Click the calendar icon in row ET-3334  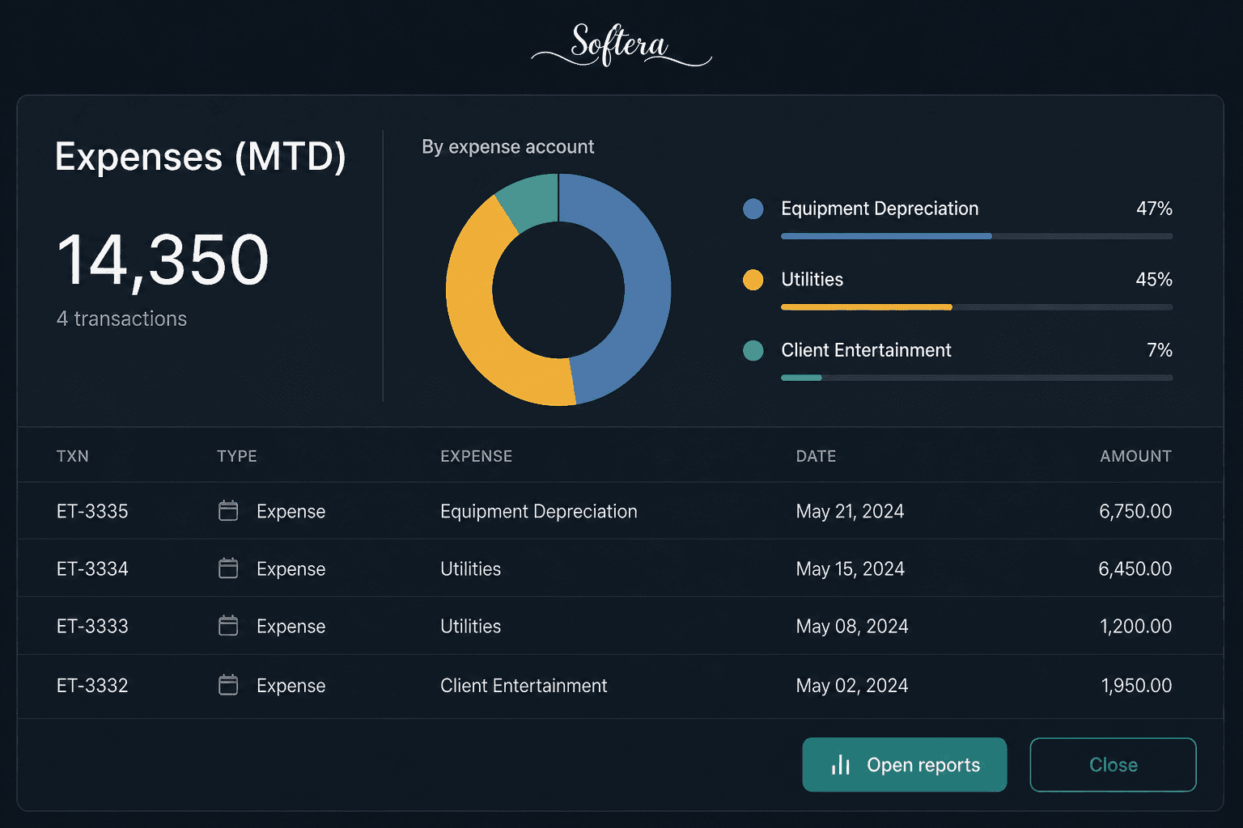point(228,568)
